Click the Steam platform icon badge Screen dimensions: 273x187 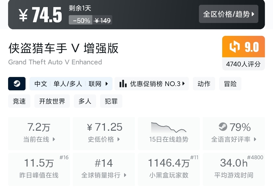click(x=17, y=84)
